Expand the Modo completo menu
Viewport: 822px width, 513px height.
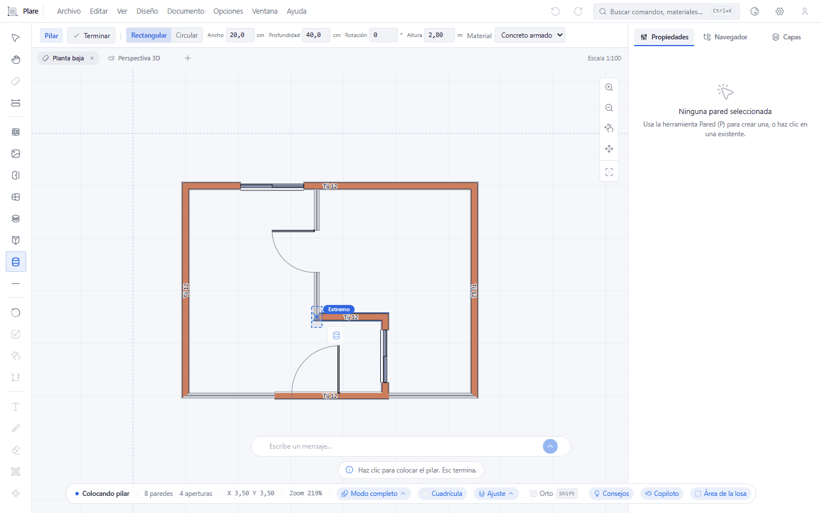point(374,494)
